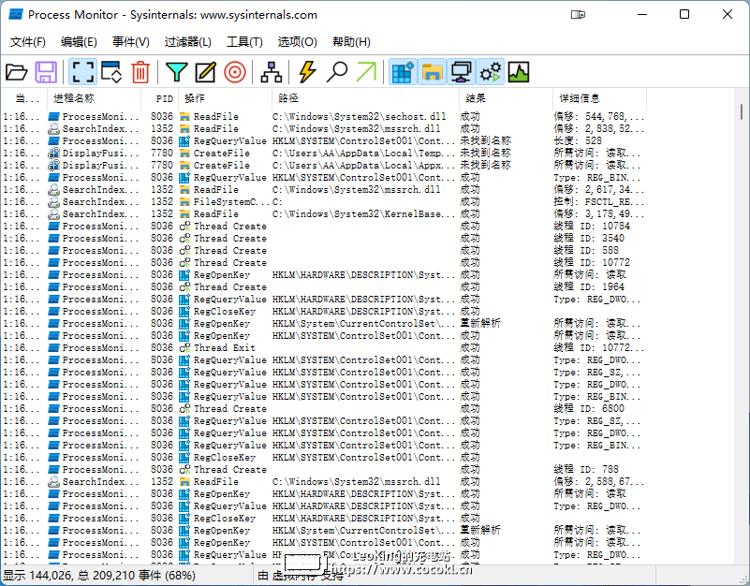
Task: Click the 偏移: 2,588,67... detail cell
Action: coord(599,482)
